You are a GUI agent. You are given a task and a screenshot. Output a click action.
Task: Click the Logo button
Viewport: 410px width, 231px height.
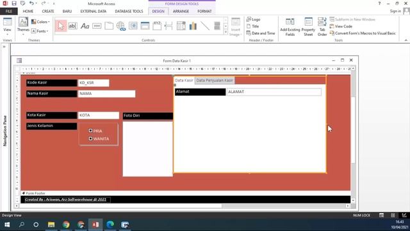coord(253,19)
